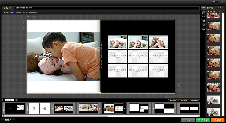The image size is (226, 123).
Task: Click the gray 취소 cancel button
Action: point(188,120)
